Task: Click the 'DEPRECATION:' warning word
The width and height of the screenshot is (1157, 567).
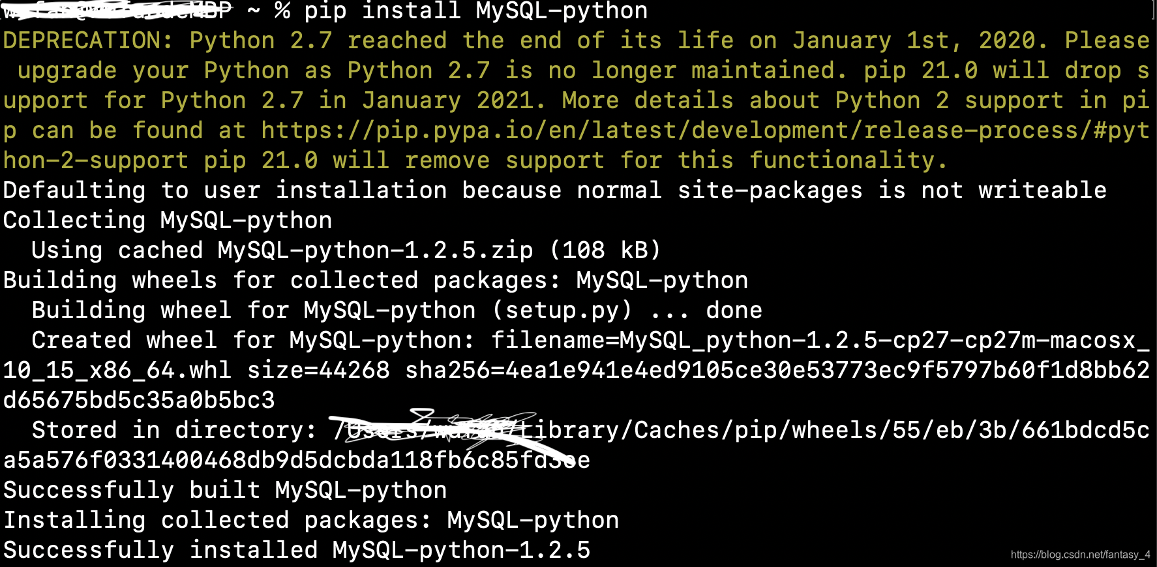Action: pos(88,40)
